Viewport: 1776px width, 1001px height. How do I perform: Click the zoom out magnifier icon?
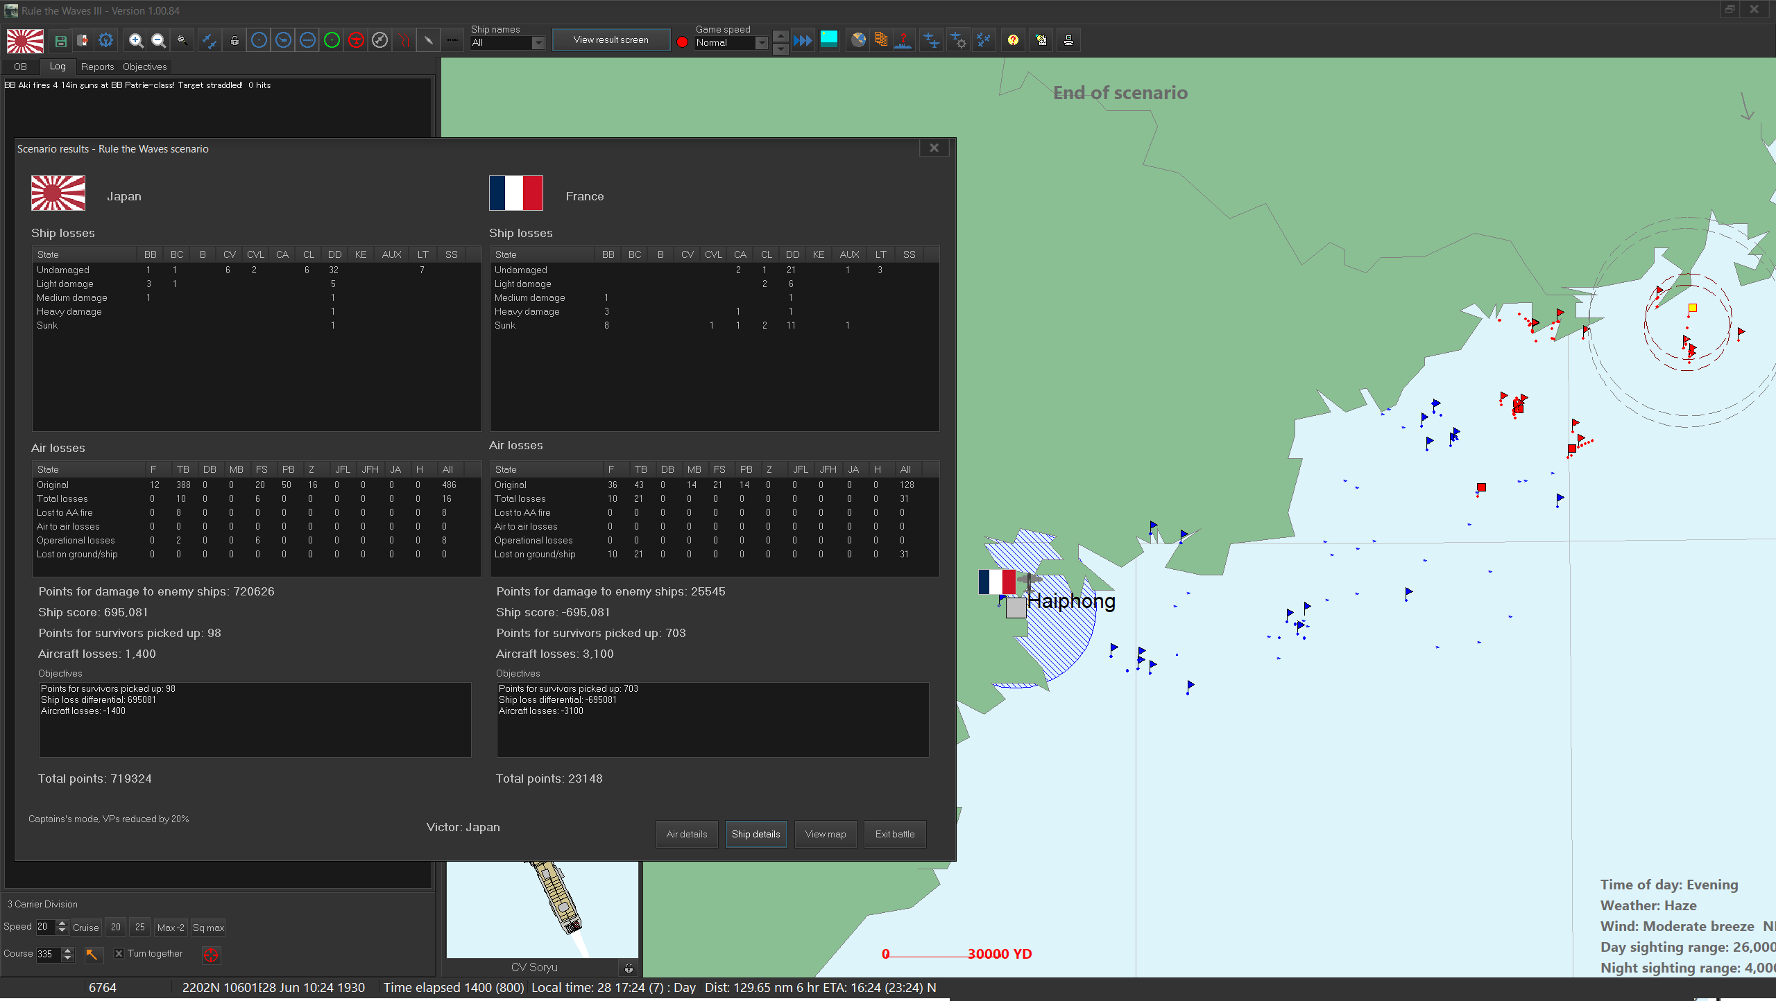(x=159, y=41)
